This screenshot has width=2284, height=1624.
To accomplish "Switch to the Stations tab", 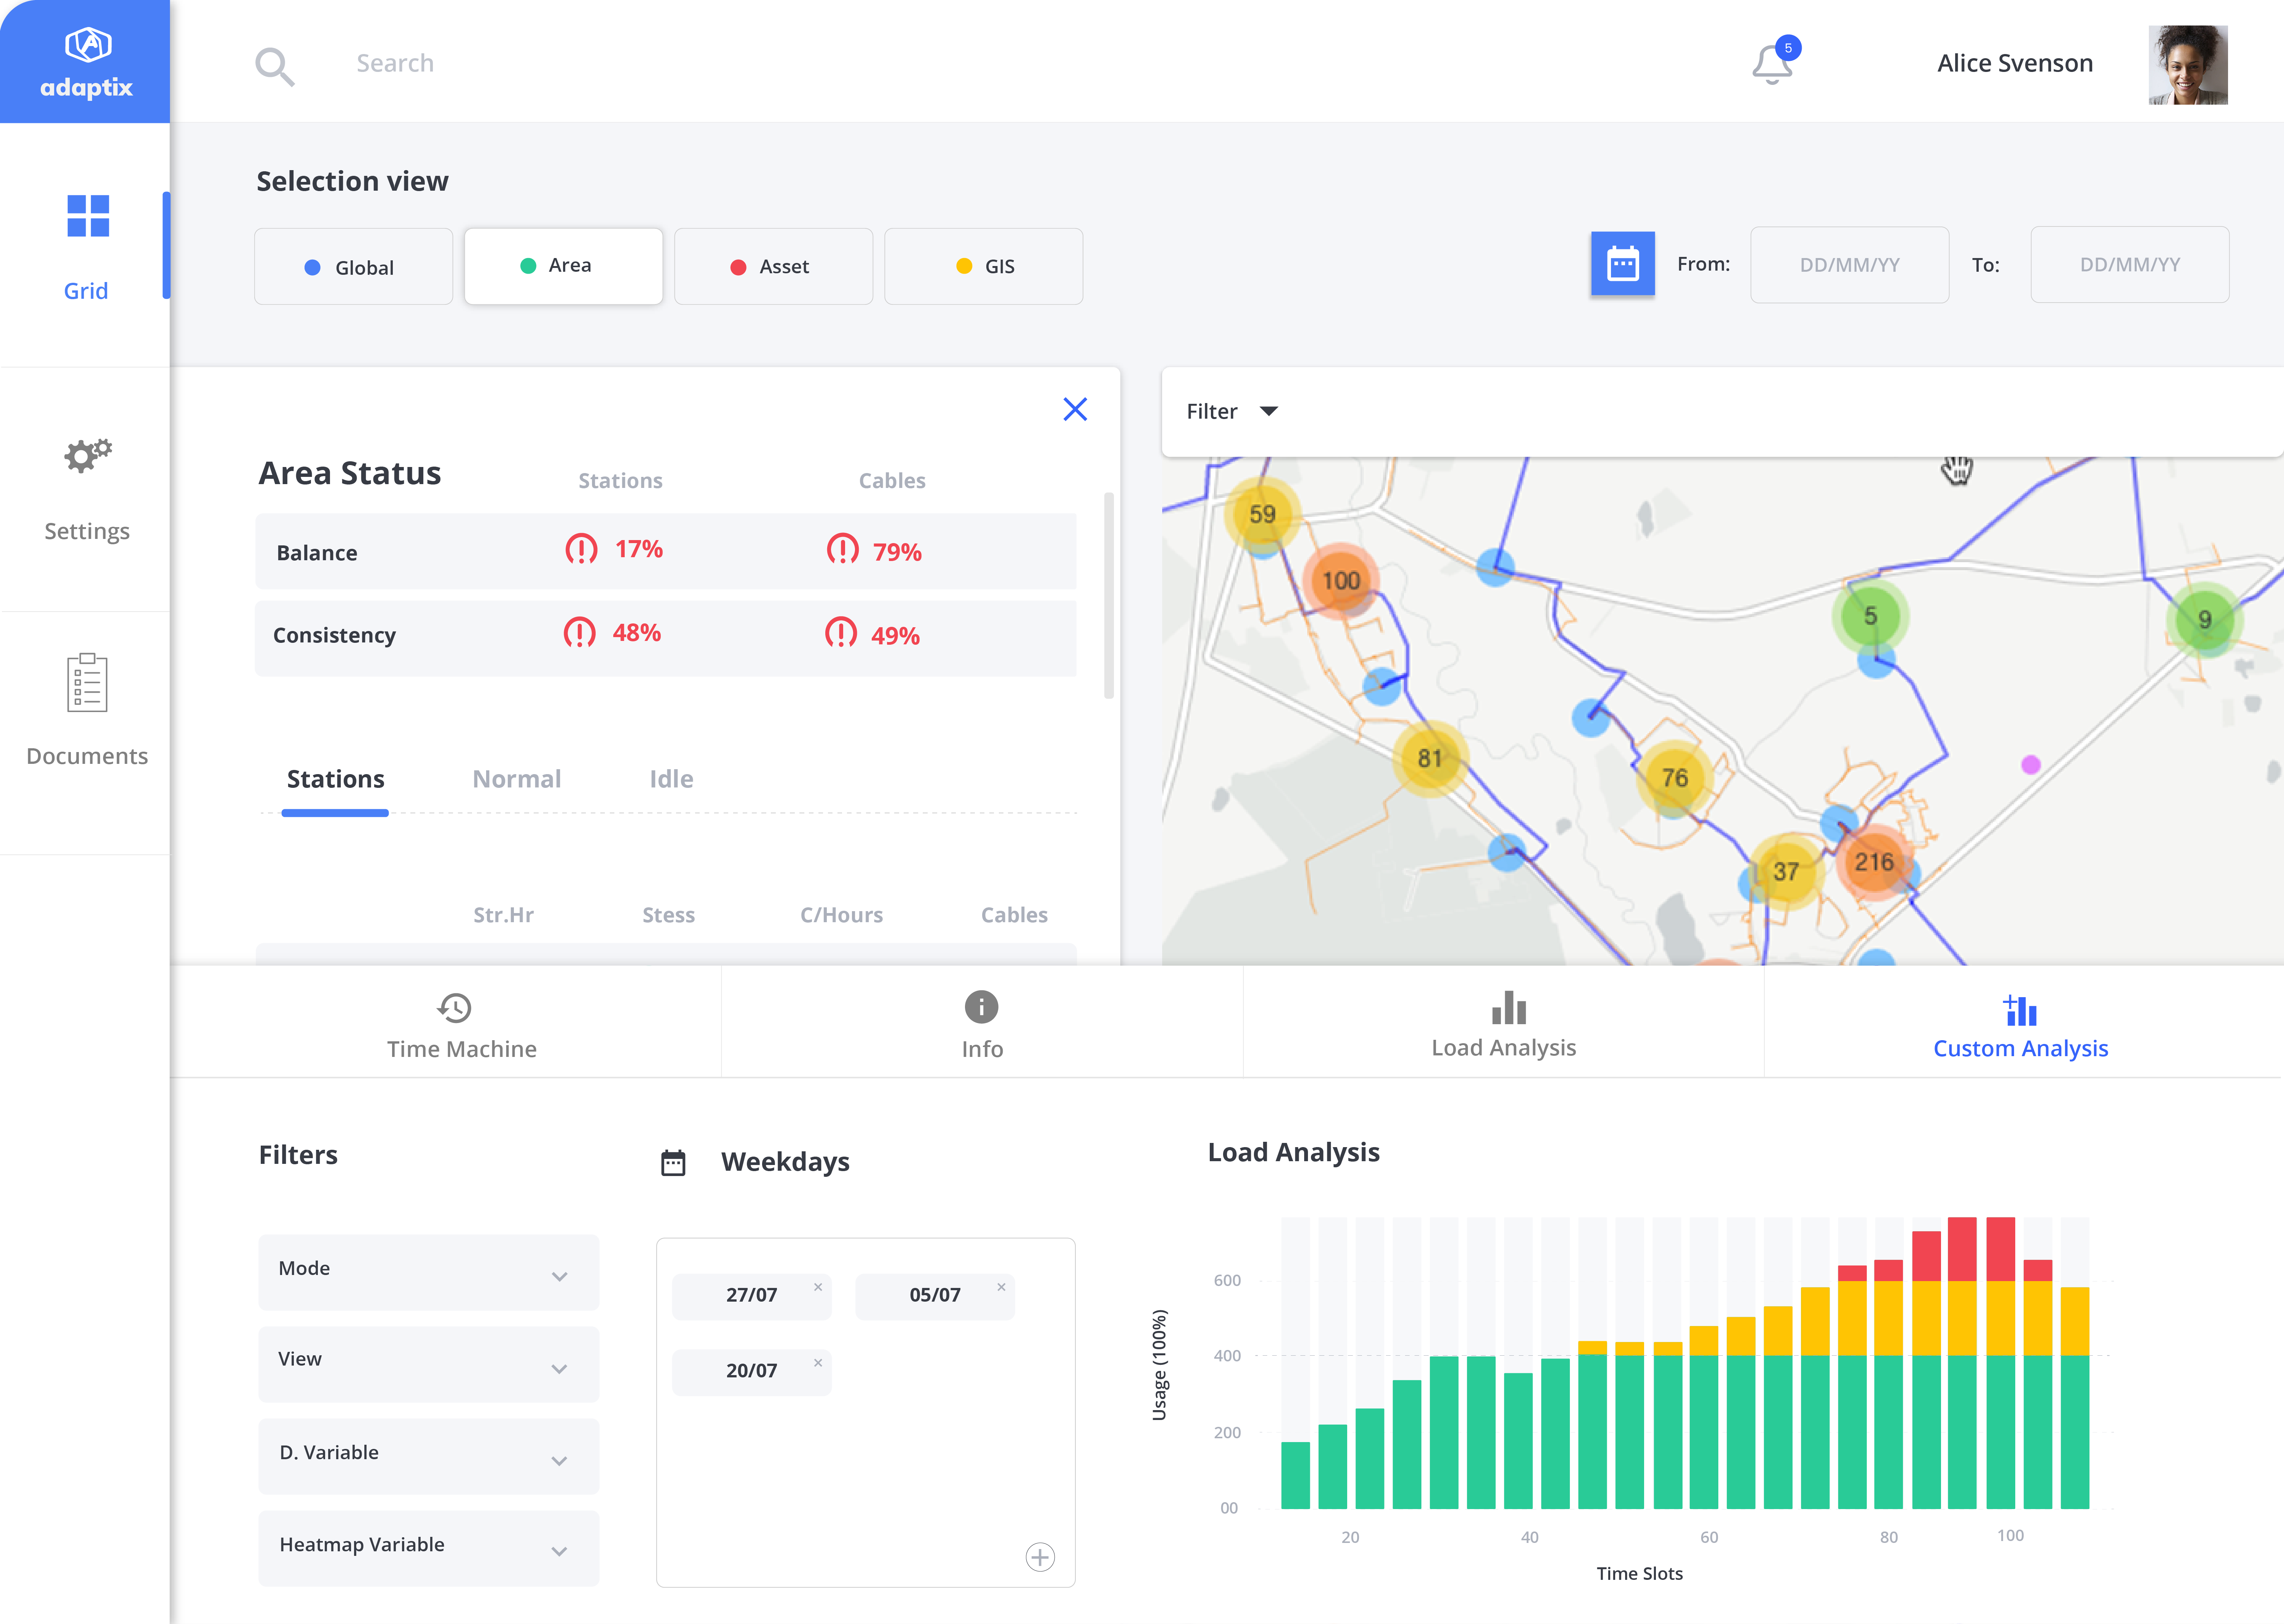I will click(x=335, y=779).
